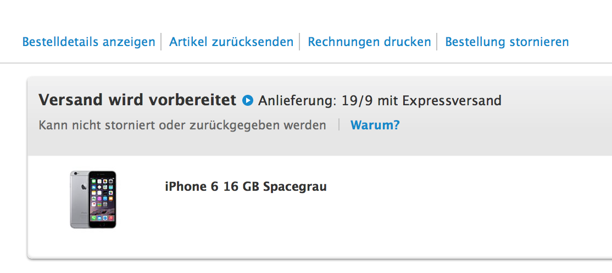Select Rechnungen drucken

pyautogui.click(x=369, y=42)
